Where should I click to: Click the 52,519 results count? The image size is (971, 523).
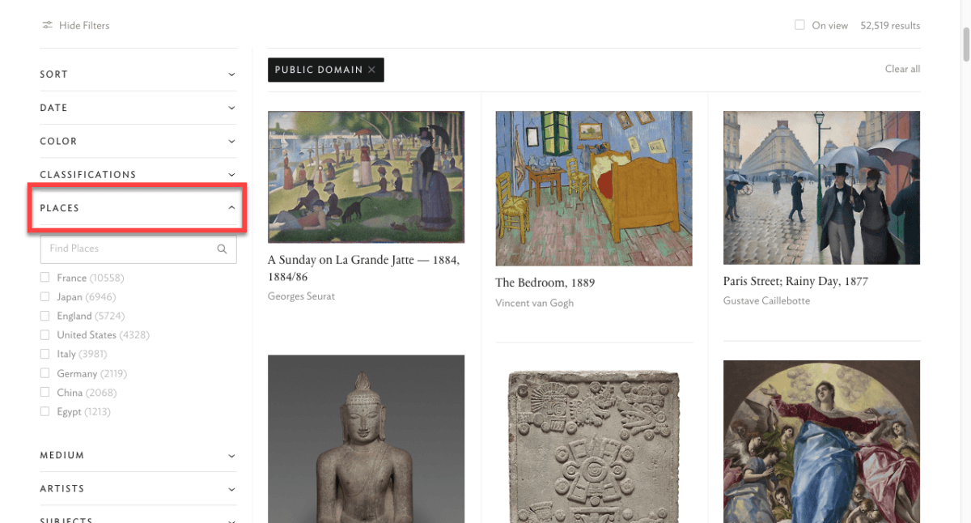click(x=890, y=25)
